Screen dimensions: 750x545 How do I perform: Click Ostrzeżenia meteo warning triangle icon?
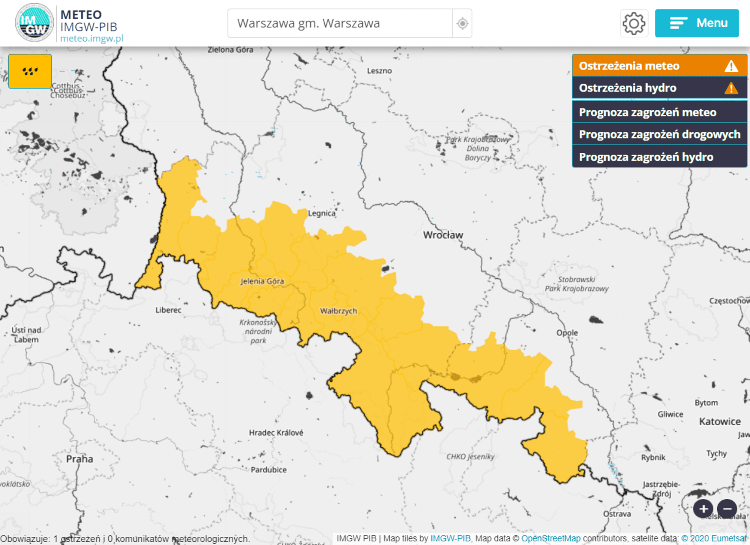[x=731, y=66]
